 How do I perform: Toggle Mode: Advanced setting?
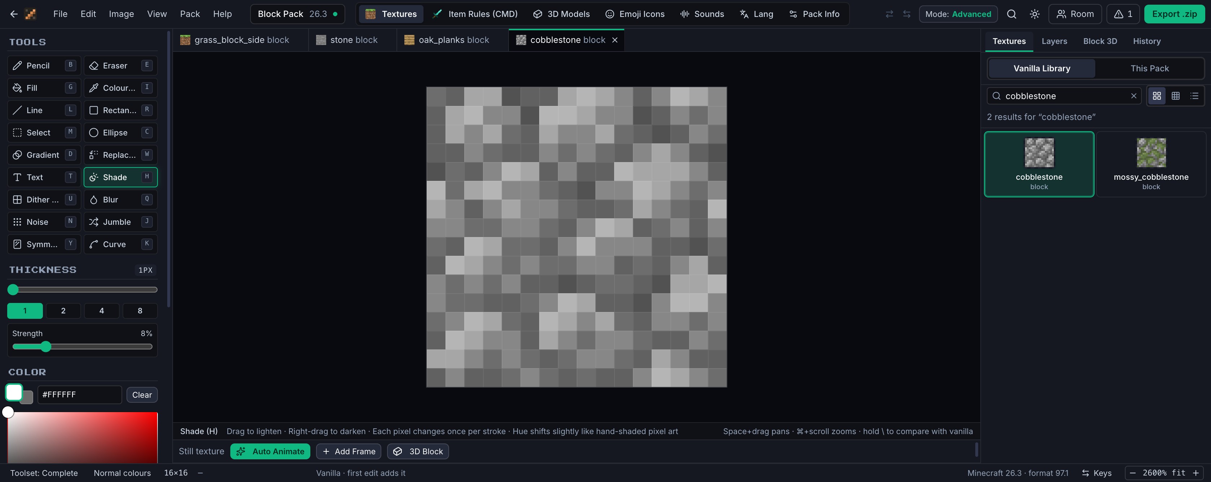958,14
